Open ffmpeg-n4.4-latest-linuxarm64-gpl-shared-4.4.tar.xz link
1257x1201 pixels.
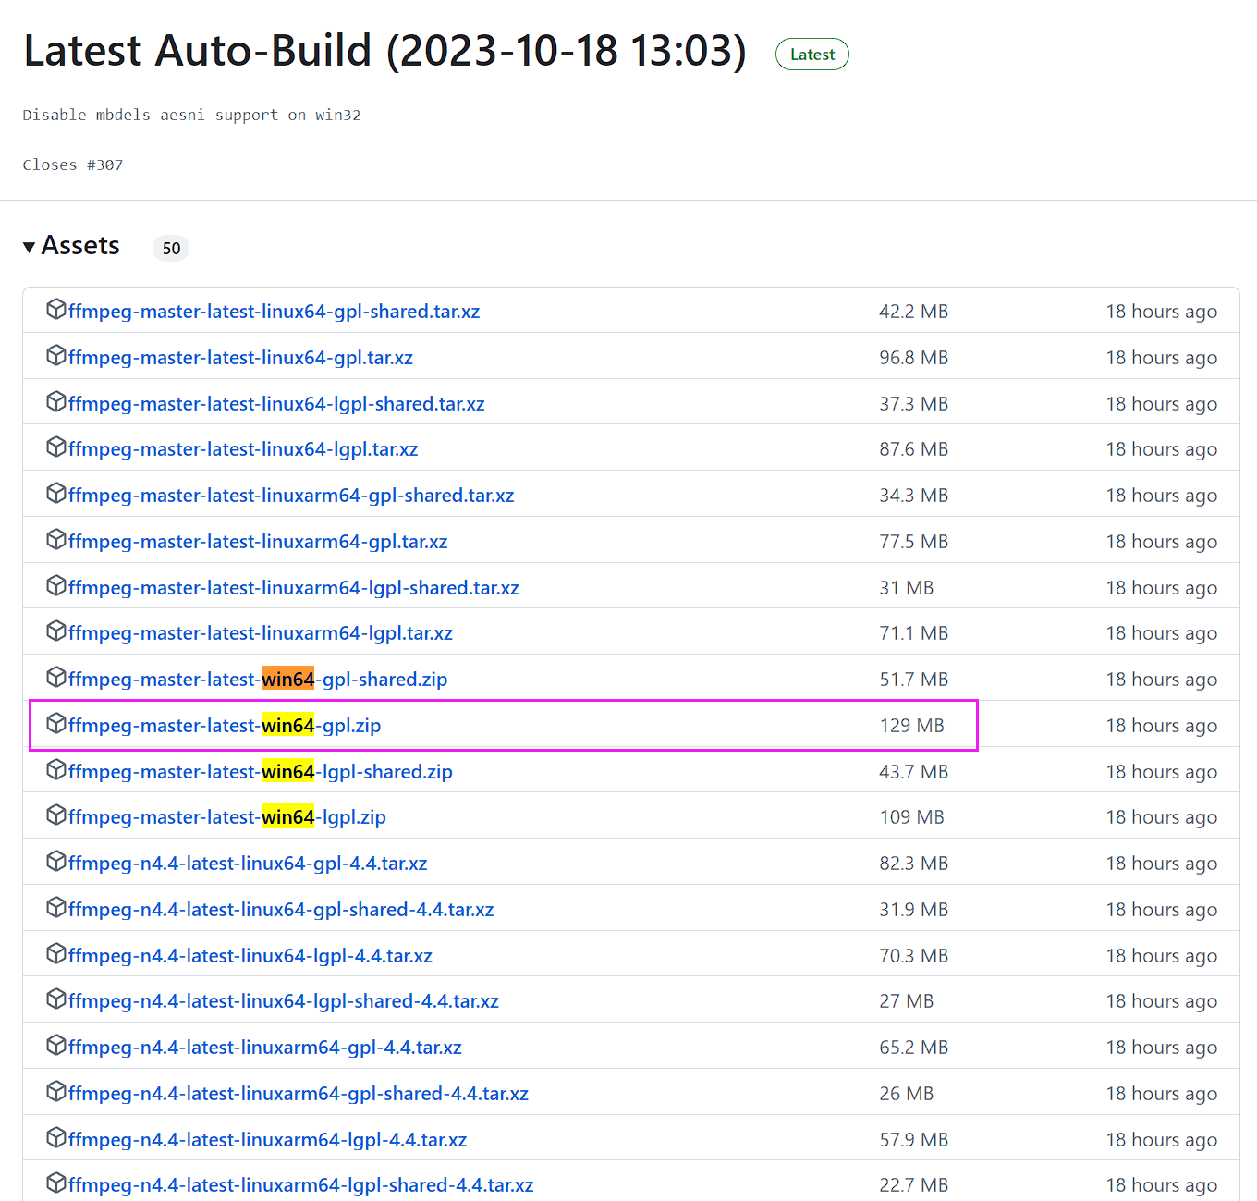click(299, 1094)
